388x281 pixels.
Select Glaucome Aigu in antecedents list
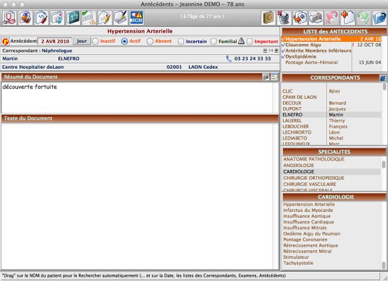pyautogui.click(x=303, y=45)
